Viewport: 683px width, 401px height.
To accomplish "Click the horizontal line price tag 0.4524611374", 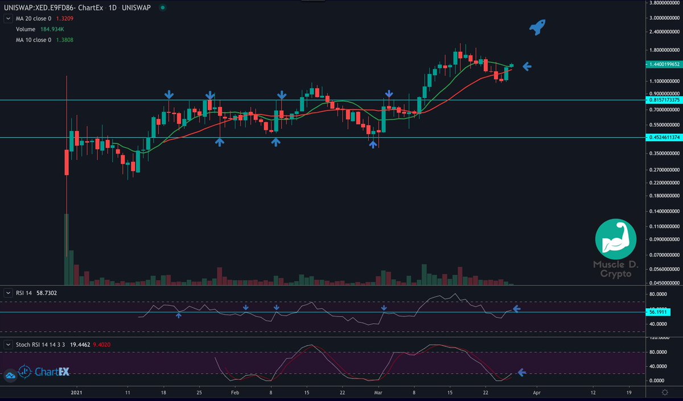I will [664, 138].
